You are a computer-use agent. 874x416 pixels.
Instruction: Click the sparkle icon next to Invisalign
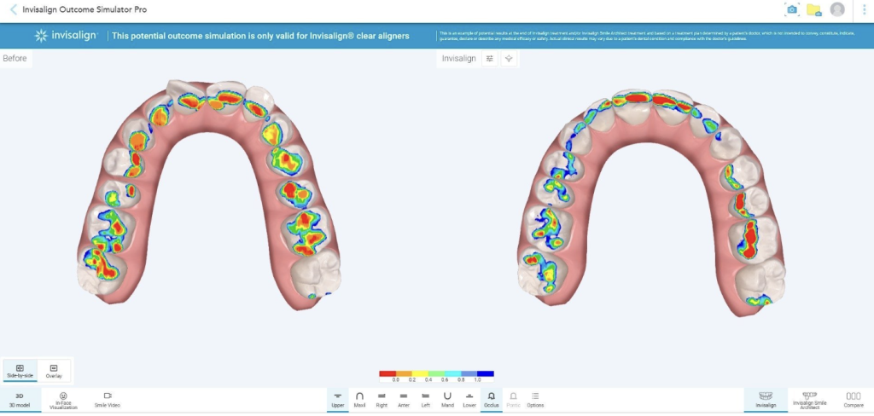point(509,59)
